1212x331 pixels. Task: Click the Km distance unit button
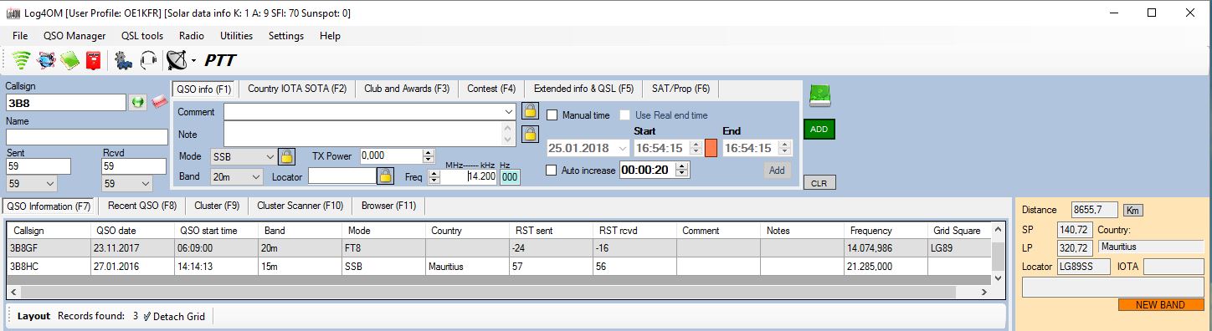pos(1132,210)
